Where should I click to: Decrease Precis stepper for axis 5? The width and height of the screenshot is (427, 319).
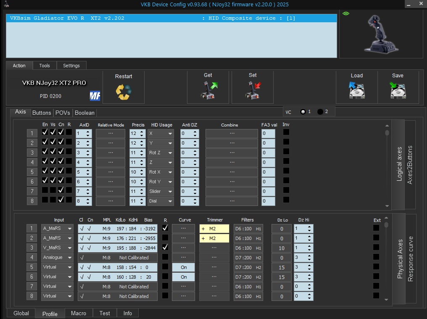coord(142,174)
